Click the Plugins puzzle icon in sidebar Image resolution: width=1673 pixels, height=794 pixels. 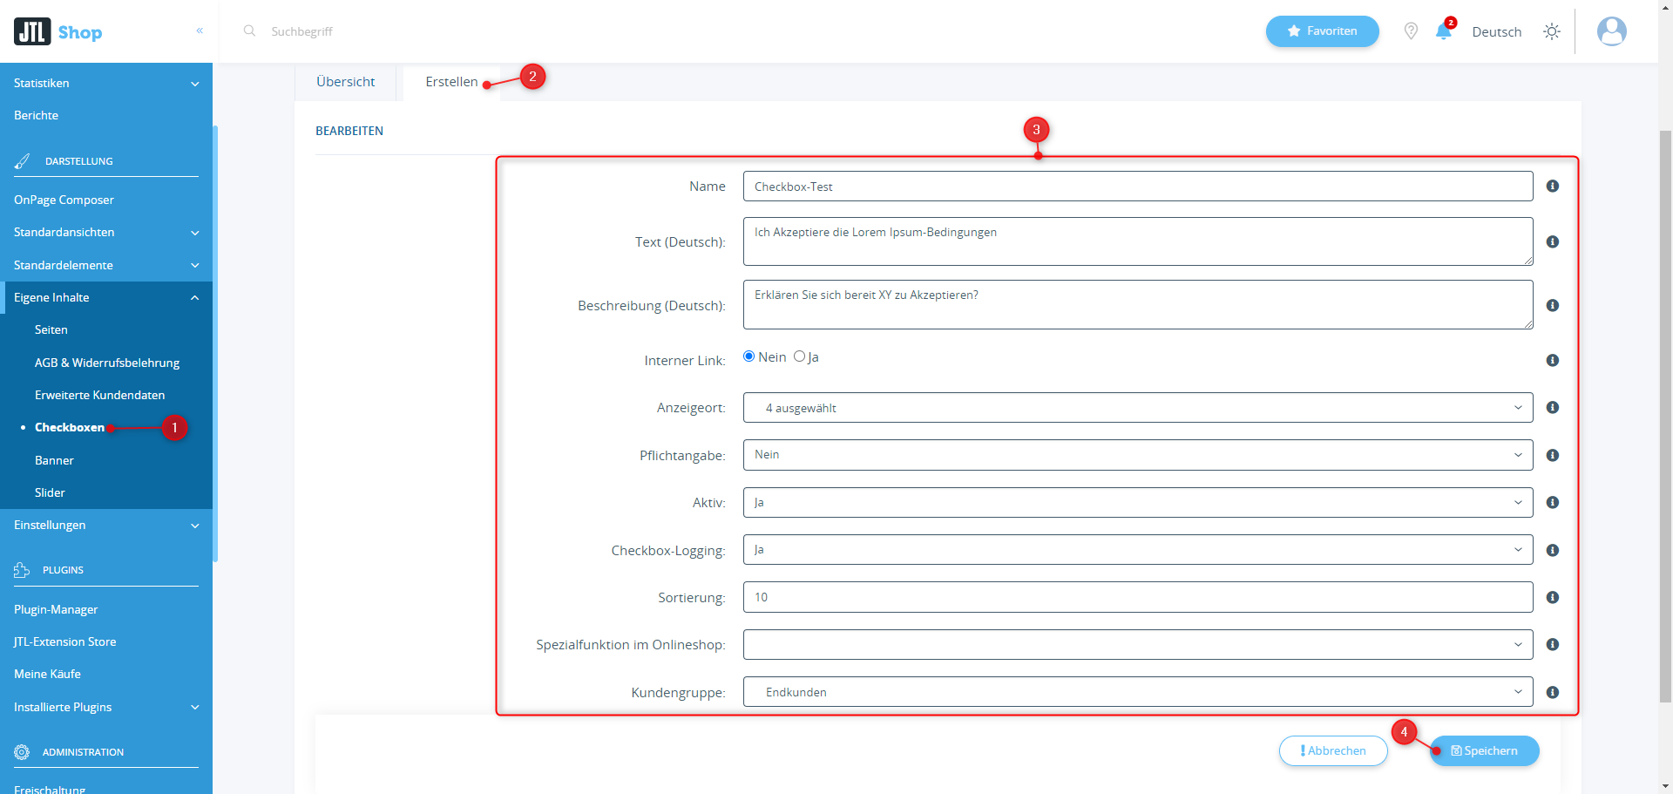click(x=22, y=570)
